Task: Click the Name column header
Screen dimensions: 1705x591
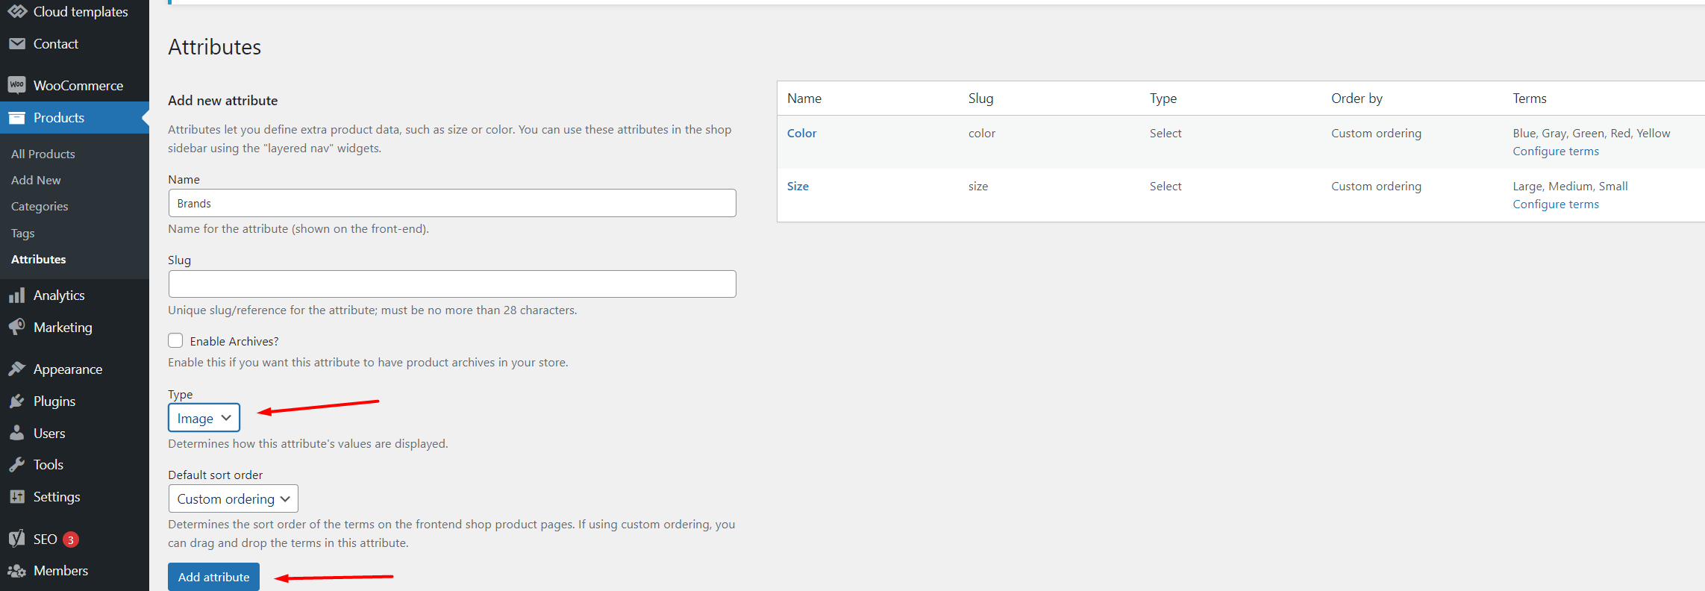Action: (x=804, y=98)
